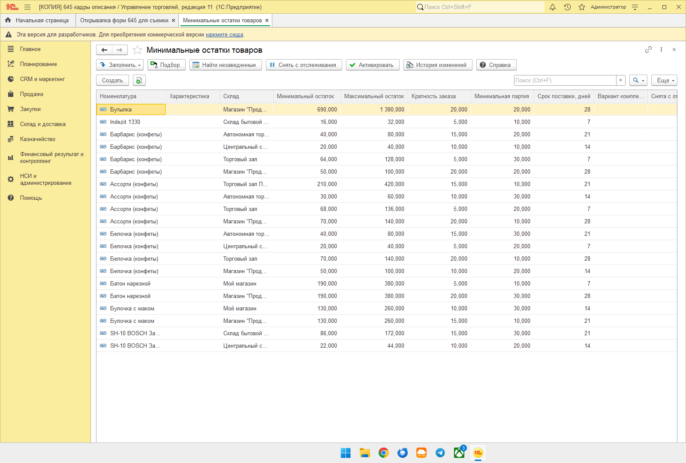Open history clock icon in title bar
Viewport: 686px width, 463px height.
[567, 7]
